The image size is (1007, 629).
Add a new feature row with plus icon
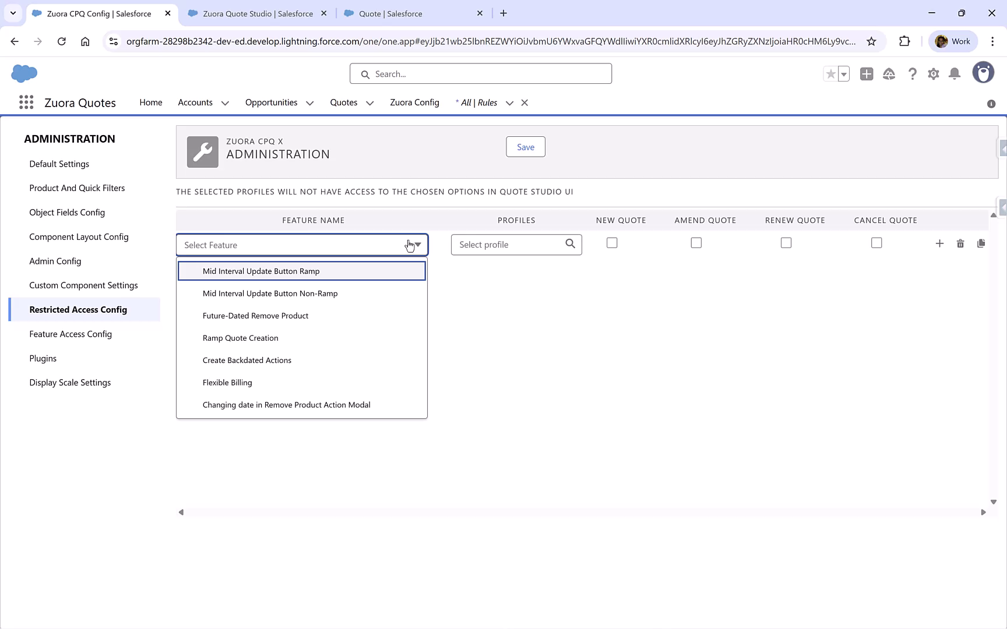939,243
